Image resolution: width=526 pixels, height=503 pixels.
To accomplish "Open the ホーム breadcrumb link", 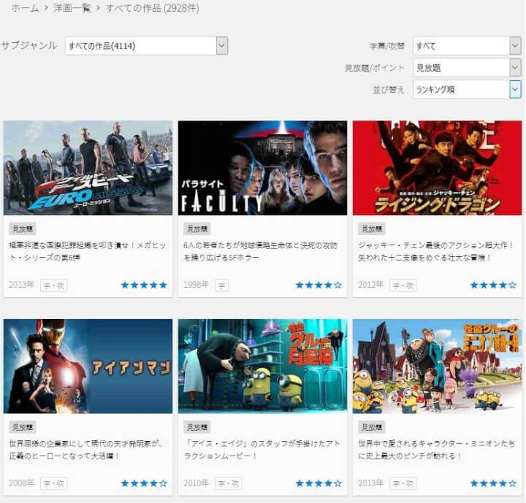I will point(25,8).
